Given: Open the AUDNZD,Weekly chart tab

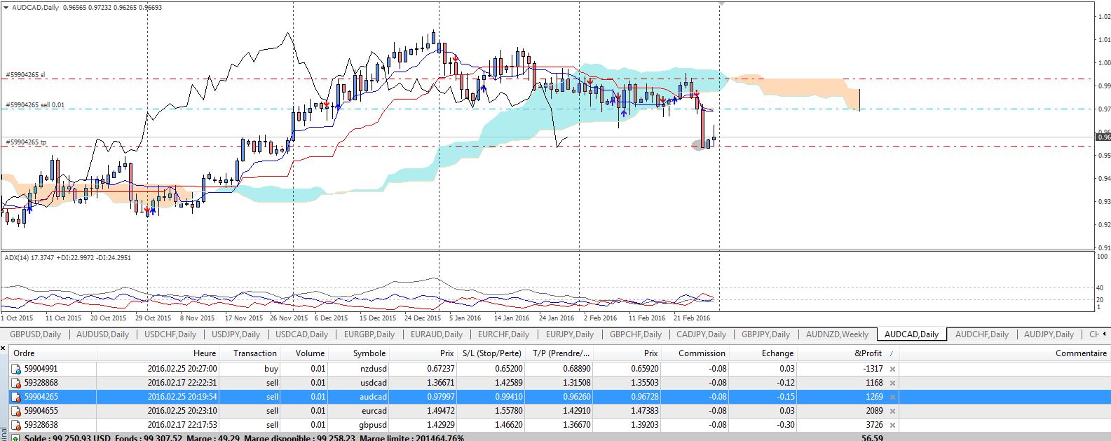Looking at the screenshot, I should (x=837, y=334).
